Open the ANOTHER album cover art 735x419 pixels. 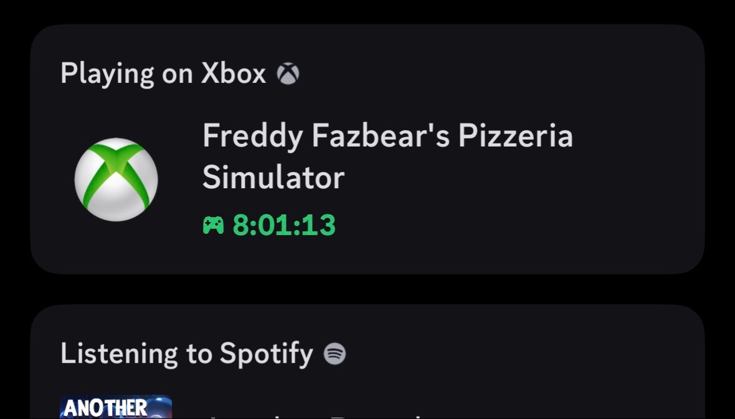(116, 407)
